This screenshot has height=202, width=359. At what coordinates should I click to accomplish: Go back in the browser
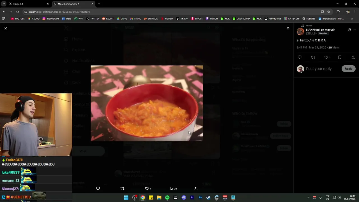pyautogui.click(x=4, y=12)
